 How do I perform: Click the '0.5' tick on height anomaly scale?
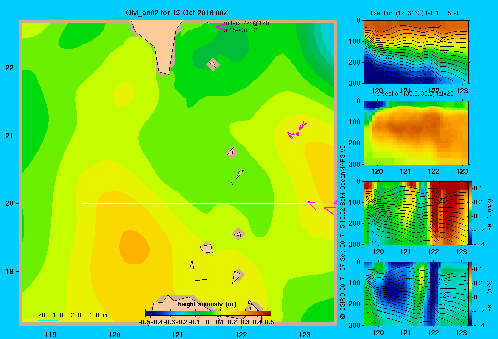pos(269,322)
